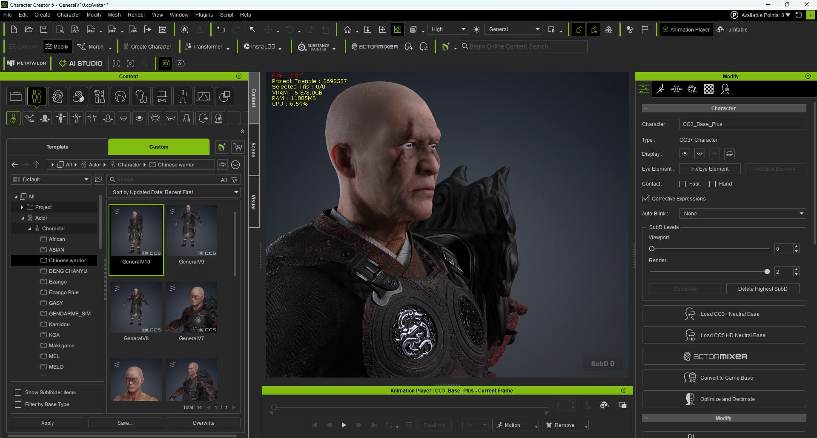Play the animation in the player
The height and width of the screenshot is (438, 817).
point(344,425)
